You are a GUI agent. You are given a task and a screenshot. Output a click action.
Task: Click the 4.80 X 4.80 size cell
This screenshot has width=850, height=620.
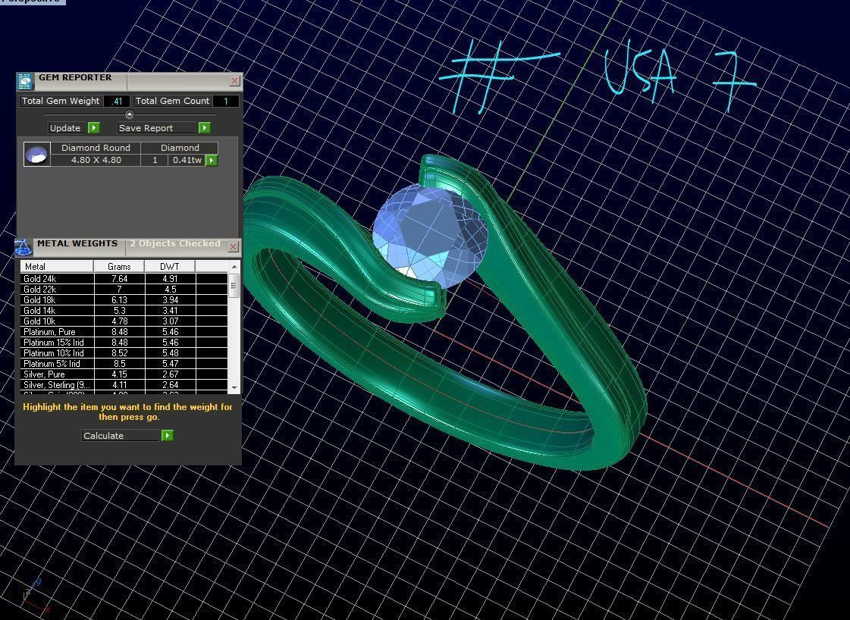click(96, 161)
